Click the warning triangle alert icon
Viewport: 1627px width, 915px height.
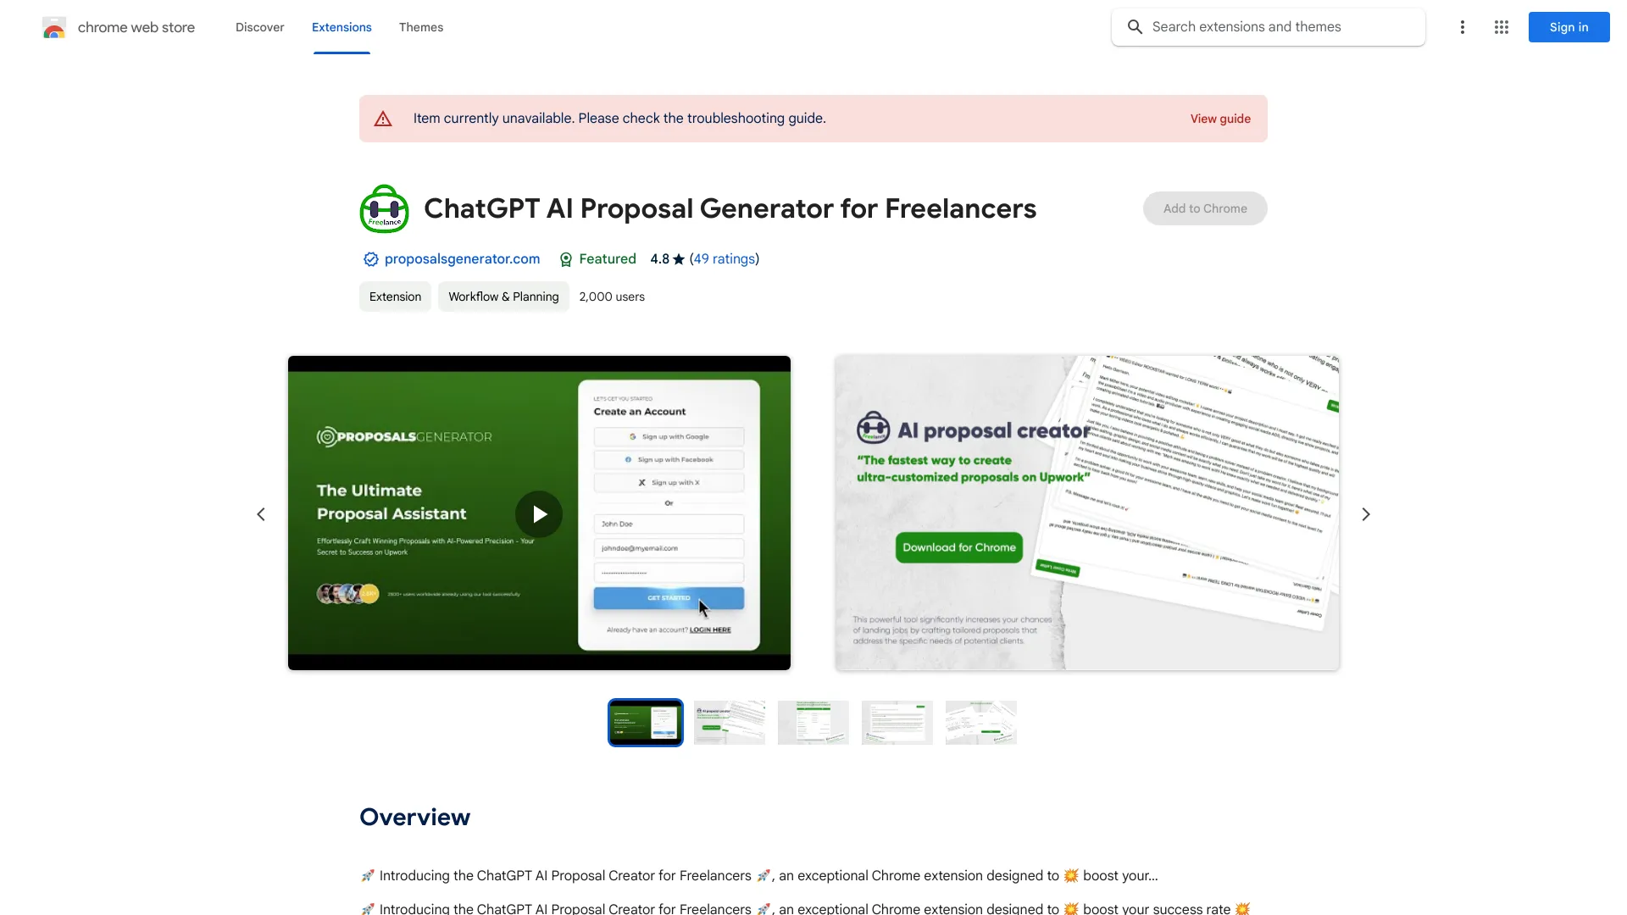(x=385, y=119)
